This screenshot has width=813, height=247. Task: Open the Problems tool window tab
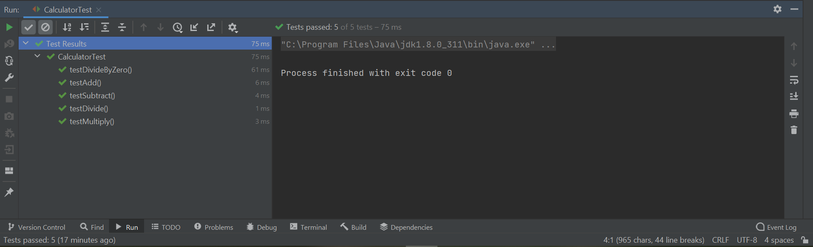click(x=214, y=227)
